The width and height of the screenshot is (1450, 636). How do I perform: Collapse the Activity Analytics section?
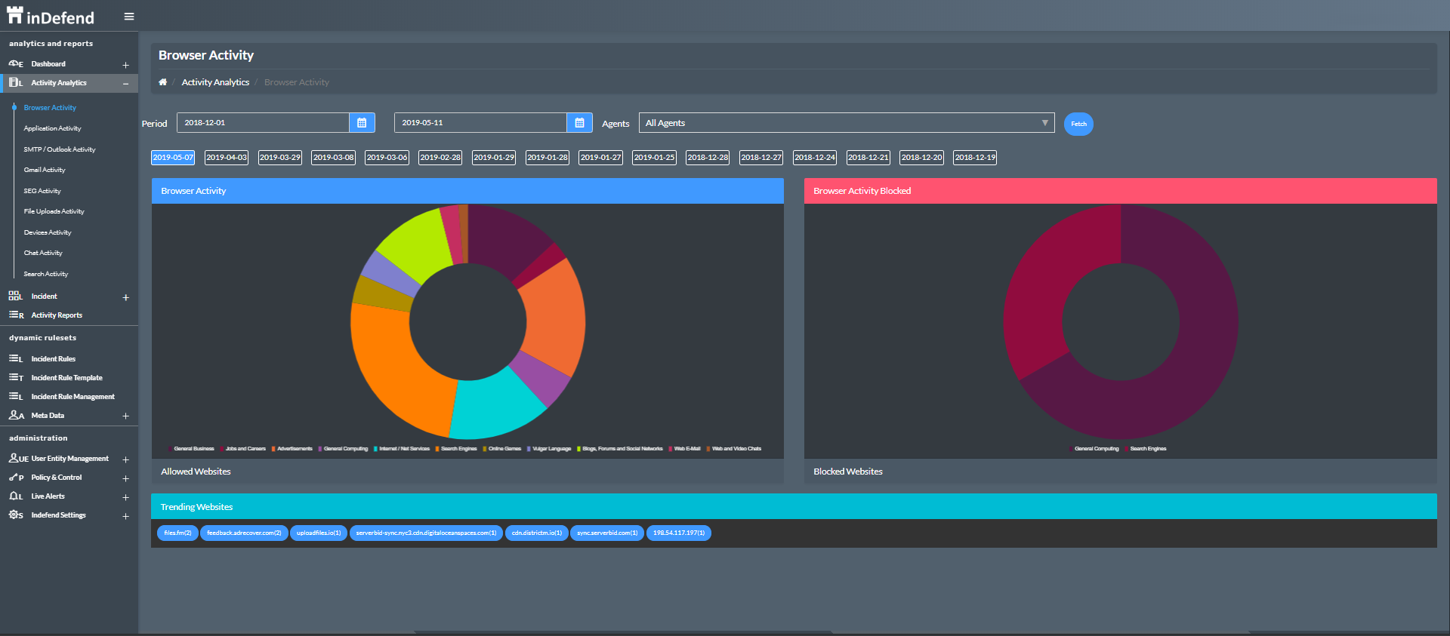(125, 84)
